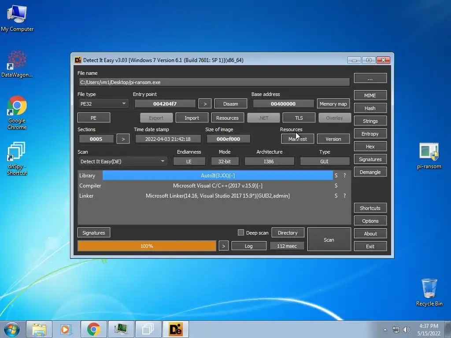
Task: Open the monitor-icon app on the taskbar
Action: [121, 329]
